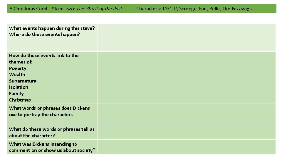Select the Isolation theme text
Screen dimensions: 282x158
coord(19,87)
